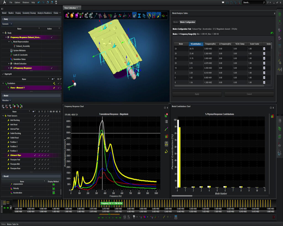Click the grey cube display icon
The width and height of the screenshot is (283, 226).
(86, 16)
